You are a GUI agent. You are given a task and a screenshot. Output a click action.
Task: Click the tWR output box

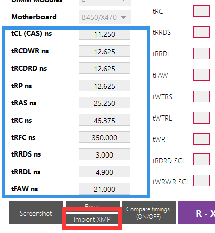pyautogui.click(x=201, y=139)
